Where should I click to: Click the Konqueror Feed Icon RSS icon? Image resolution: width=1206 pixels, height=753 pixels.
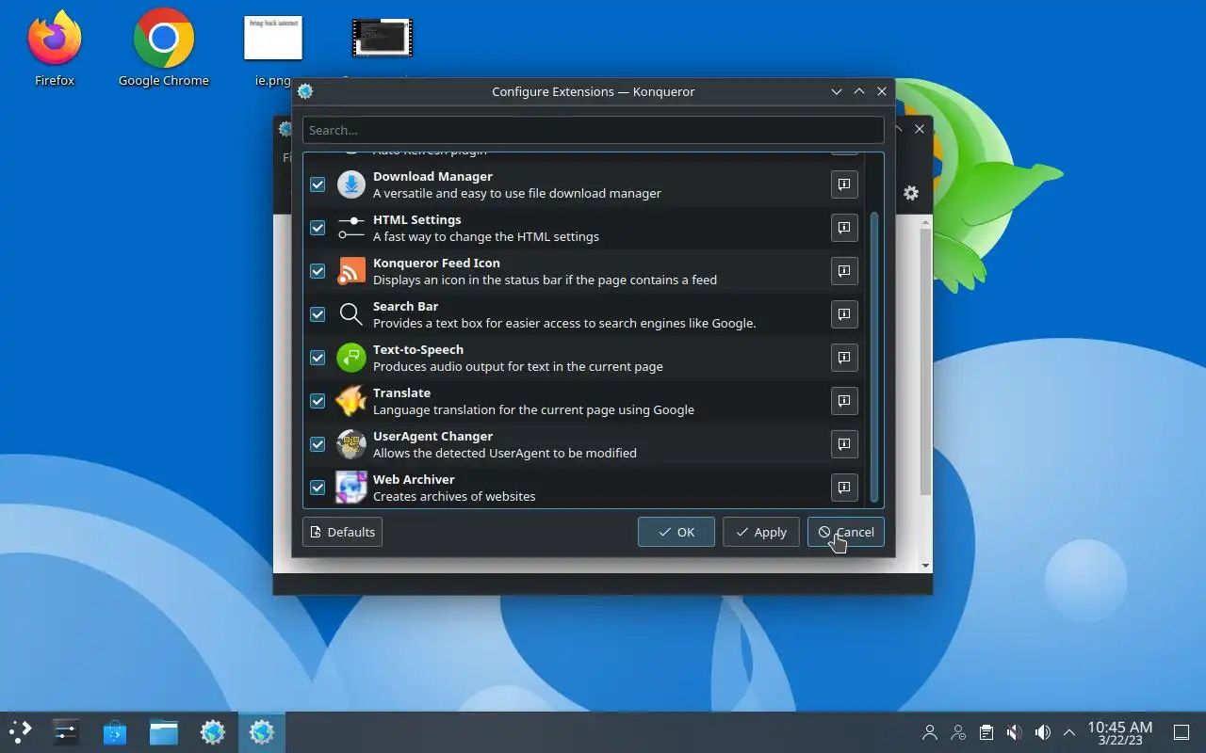pyautogui.click(x=351, y=271)
